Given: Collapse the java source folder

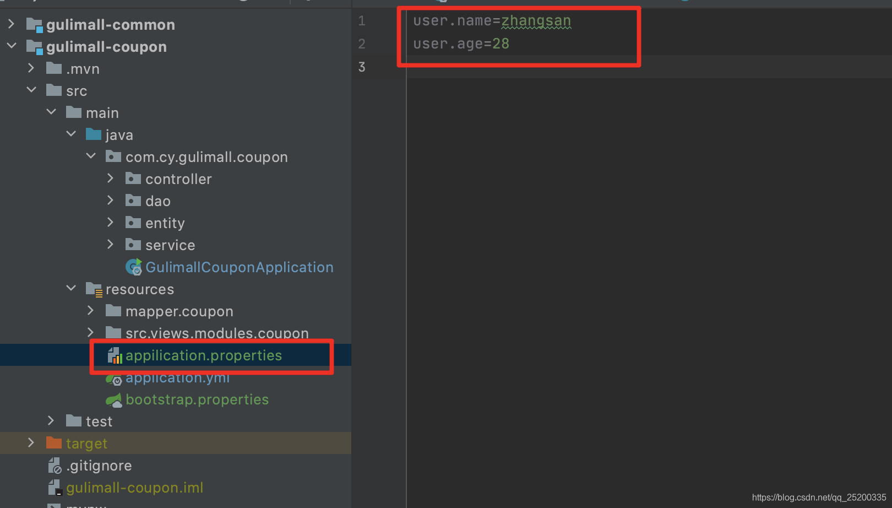Looking at the screenshot, I should click(71, 134).
